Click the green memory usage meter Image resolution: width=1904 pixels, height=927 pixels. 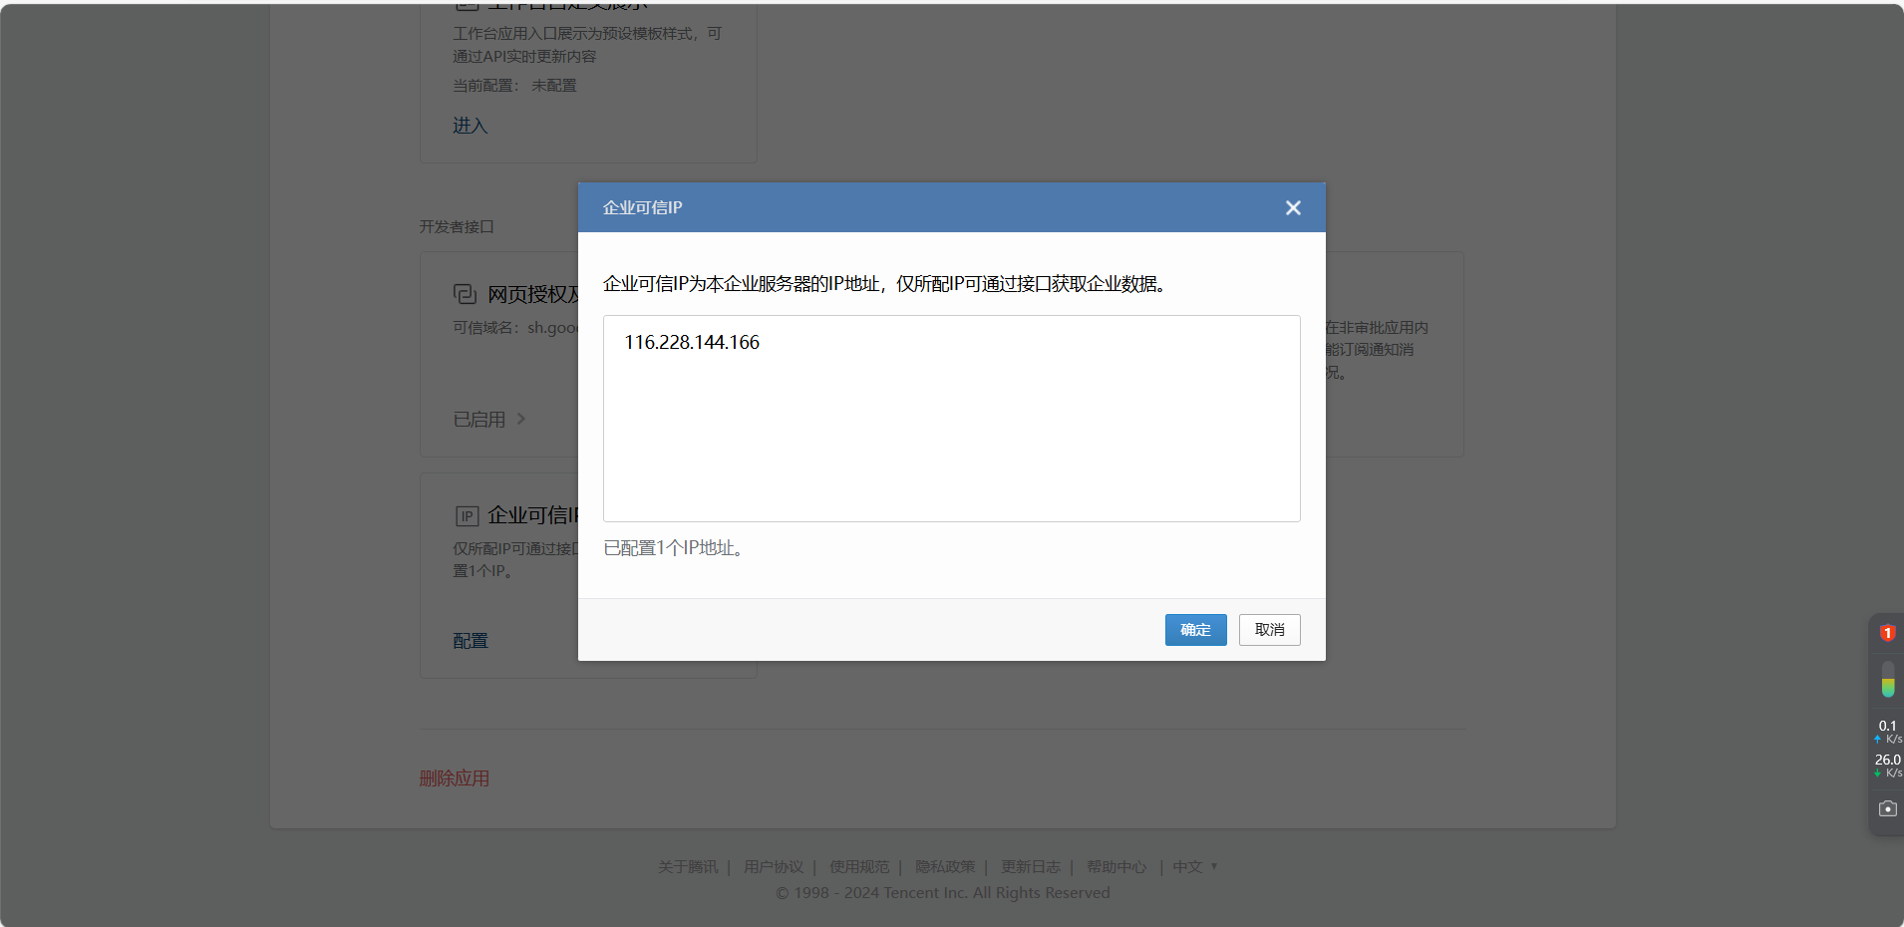click(x=1887, y=679)
